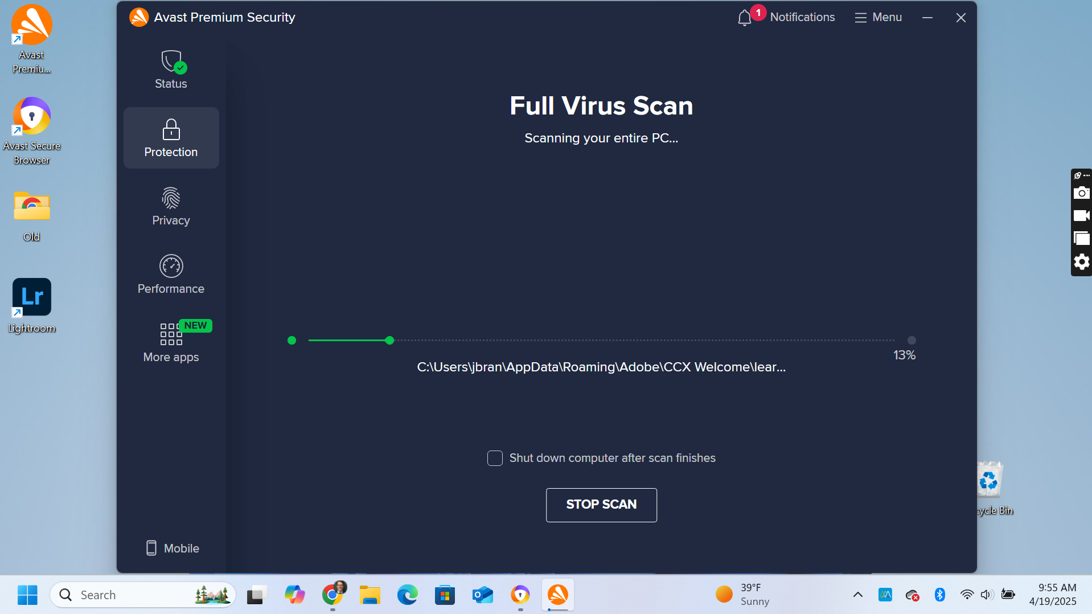
Task: Select the Protection lock section
Action: (x=171, y=138)
